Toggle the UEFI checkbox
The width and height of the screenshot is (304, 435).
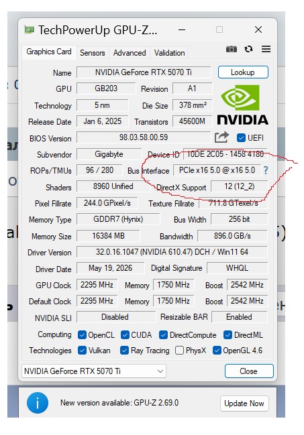coord(241,137)
